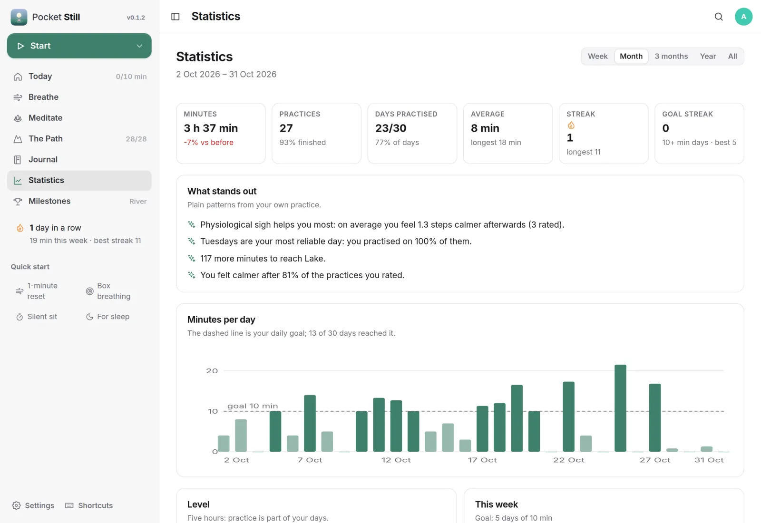Click the flame icon in Streak card
Screen dimensions: 761x523
(x=571, y=126)
